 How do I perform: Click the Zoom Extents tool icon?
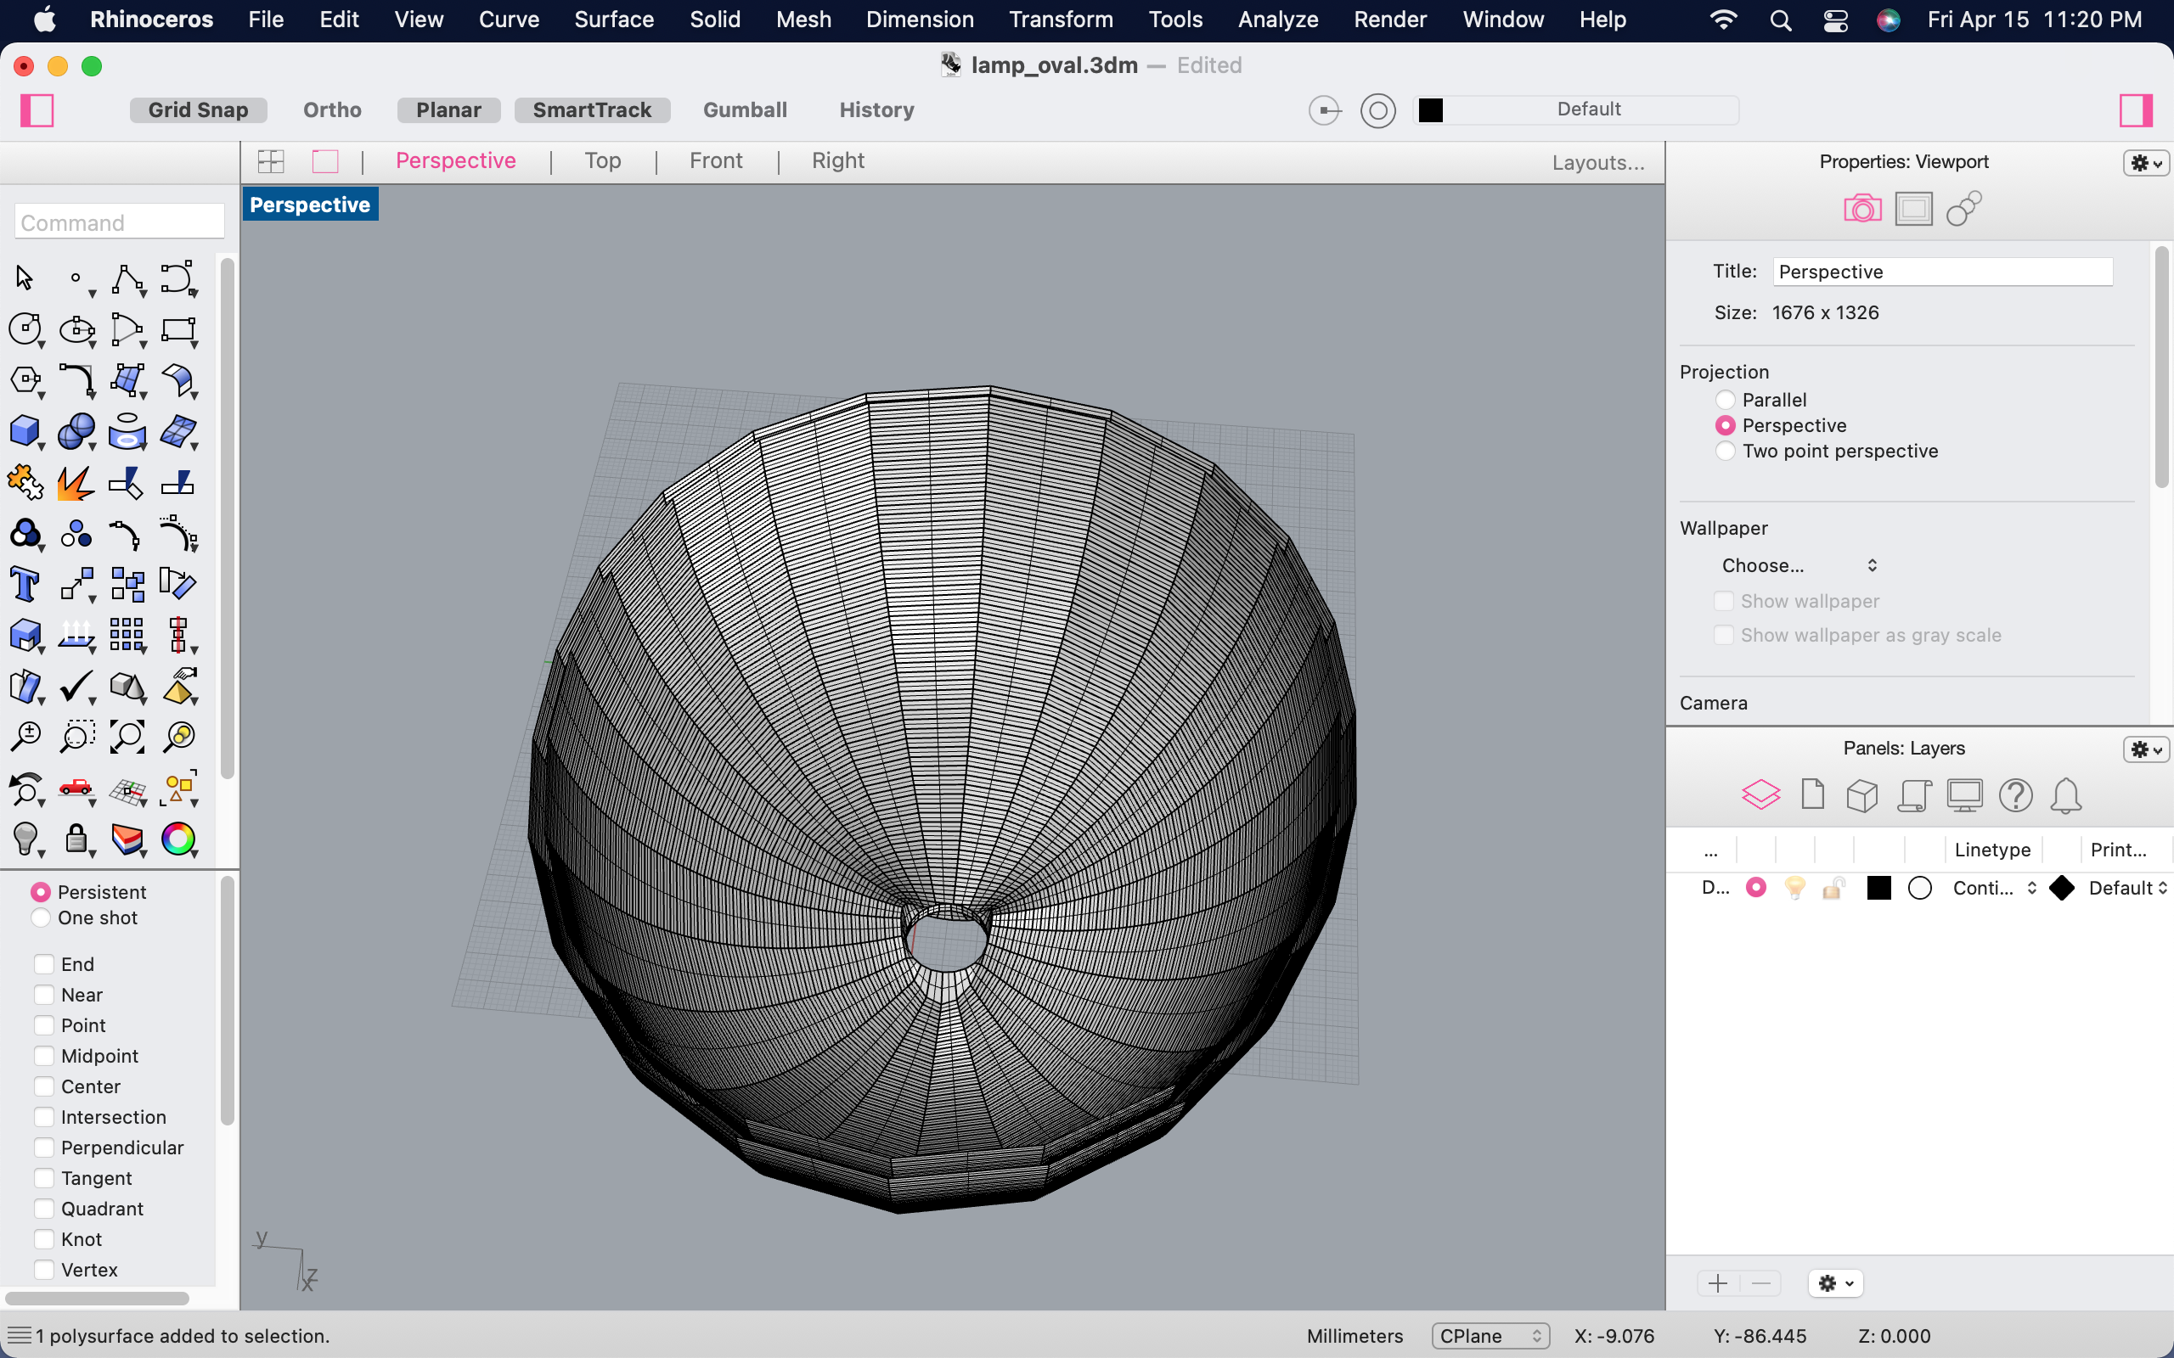coord(127,738)
